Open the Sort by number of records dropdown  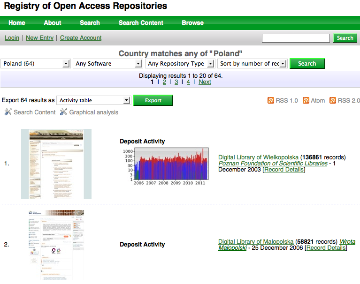pos(253,63)
